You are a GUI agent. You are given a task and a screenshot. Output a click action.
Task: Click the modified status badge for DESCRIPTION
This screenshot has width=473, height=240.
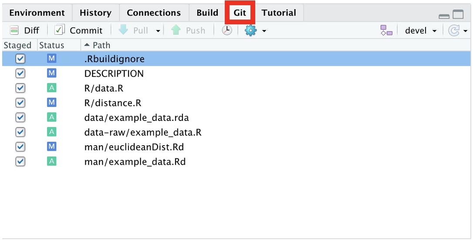pyautogui.click(x=51, y=73)
